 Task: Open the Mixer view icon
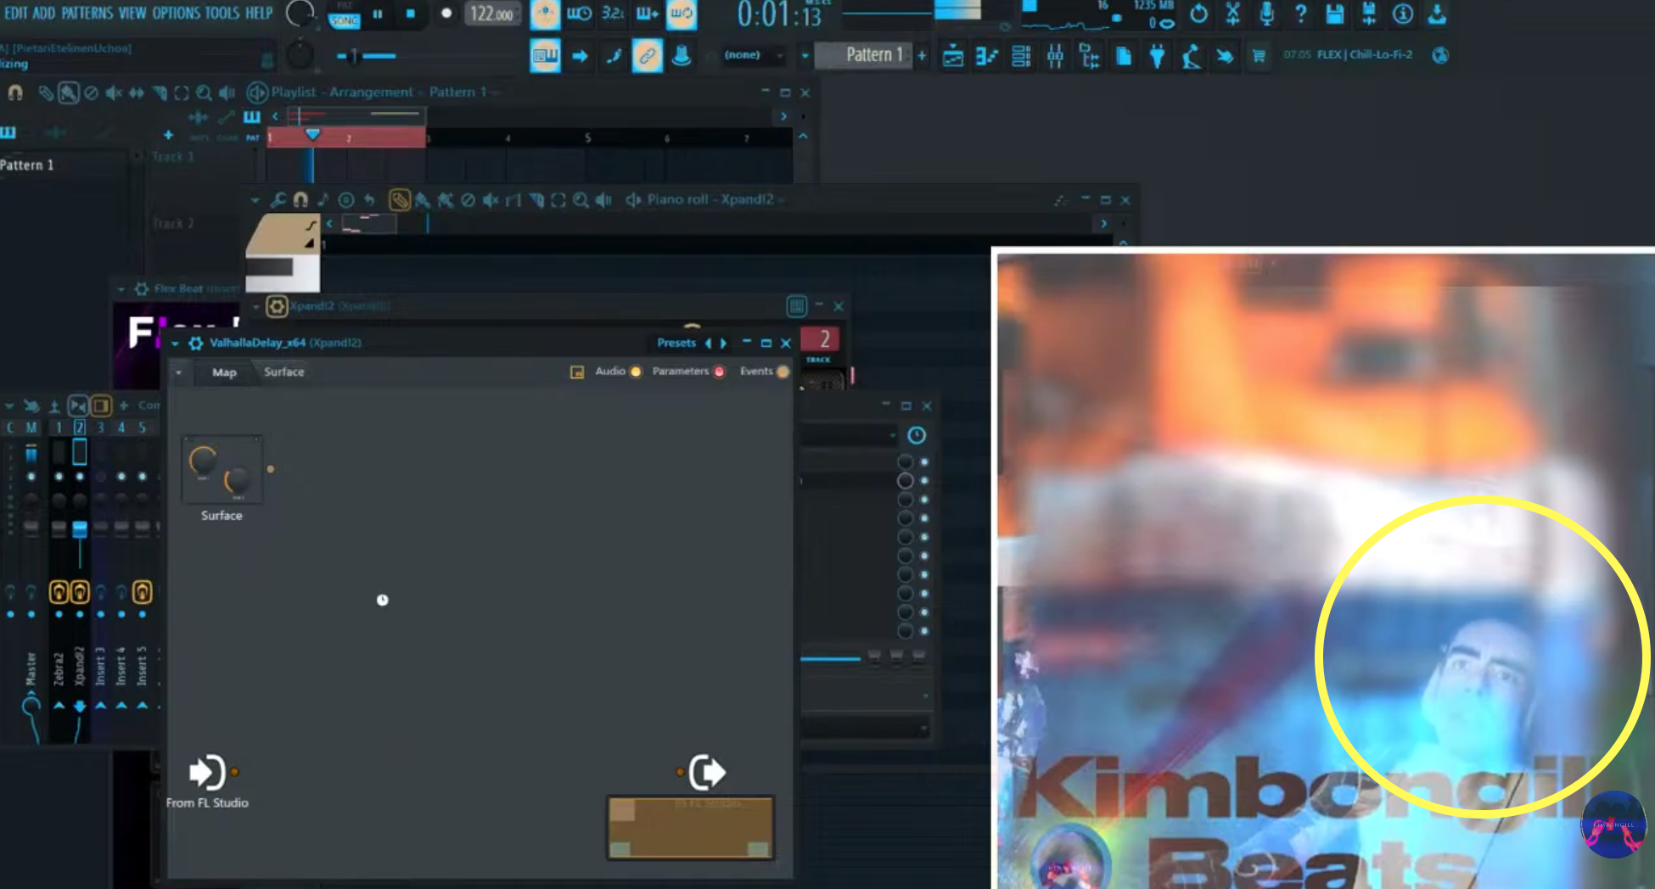pos(1055,57)
